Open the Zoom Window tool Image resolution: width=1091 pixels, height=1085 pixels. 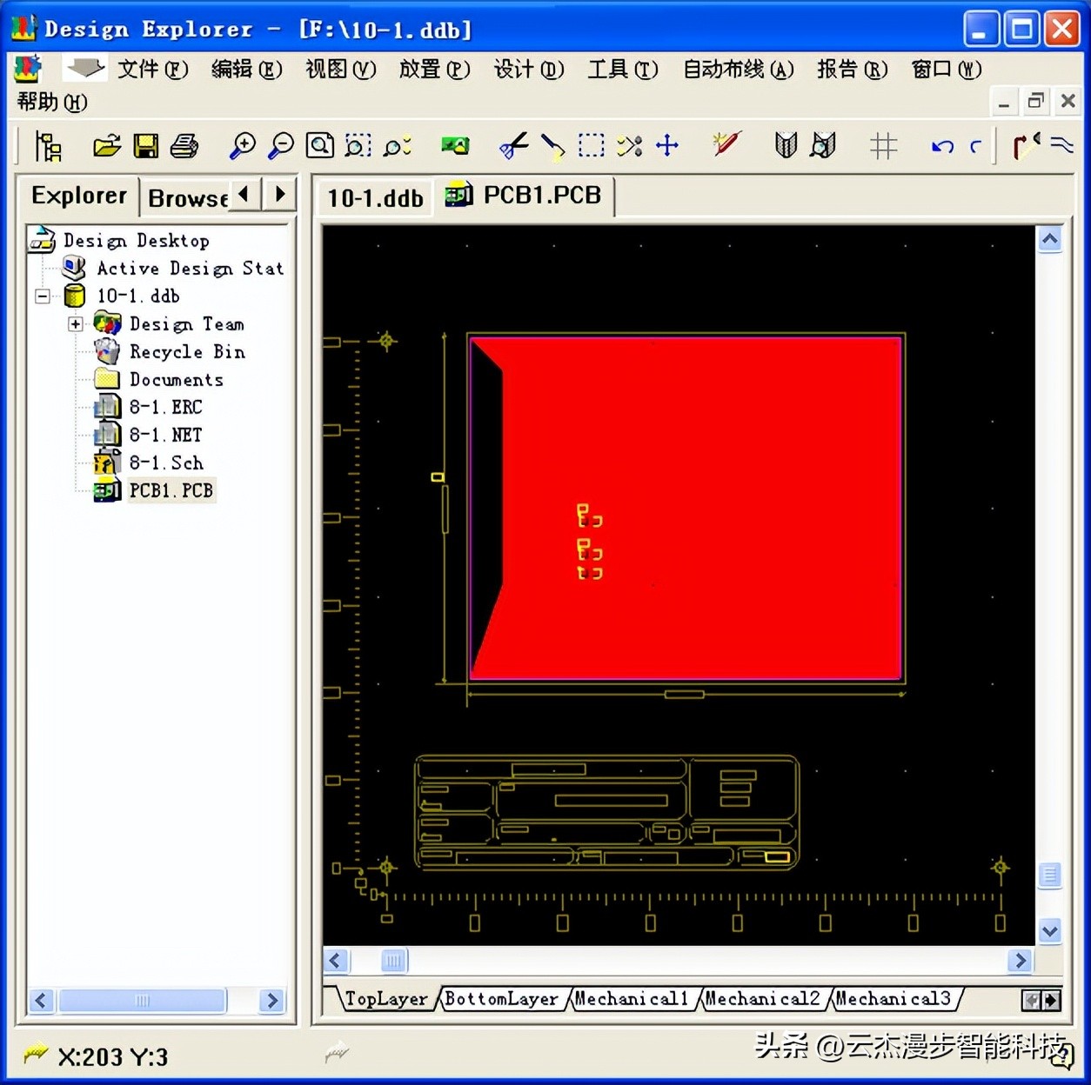click(319, 145)
